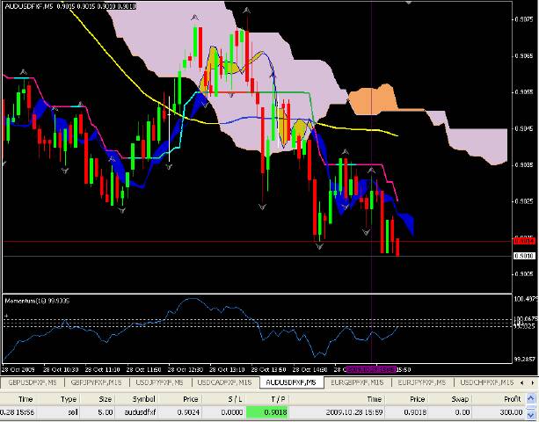This screenshot has width=539, height=422.
Task: Select the green 0.9018 take-profit cell
Action: click(267, 412)
